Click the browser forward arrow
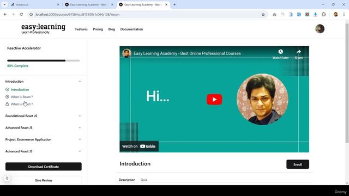The width and height of the screenshot is (349, 196). tap(13, 15)
